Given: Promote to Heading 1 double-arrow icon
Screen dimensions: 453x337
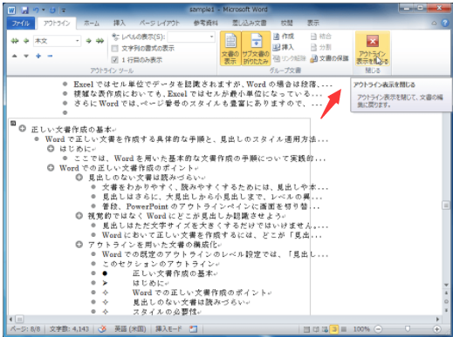Looking at the screenshot, I should [15, 41].
